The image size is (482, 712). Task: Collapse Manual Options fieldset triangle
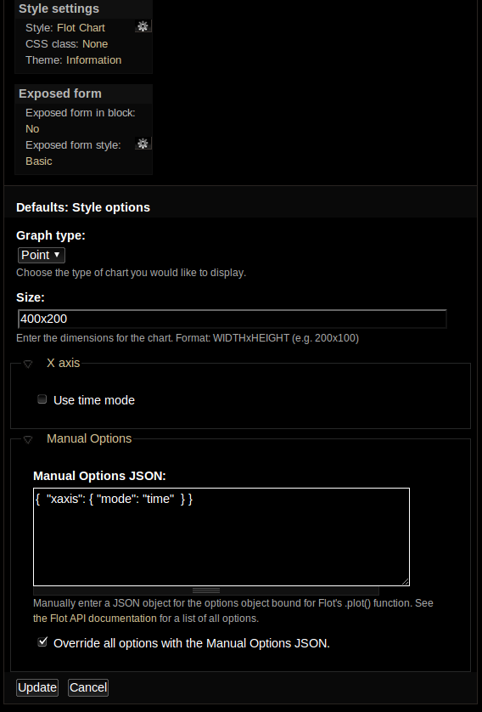[28, 439]
